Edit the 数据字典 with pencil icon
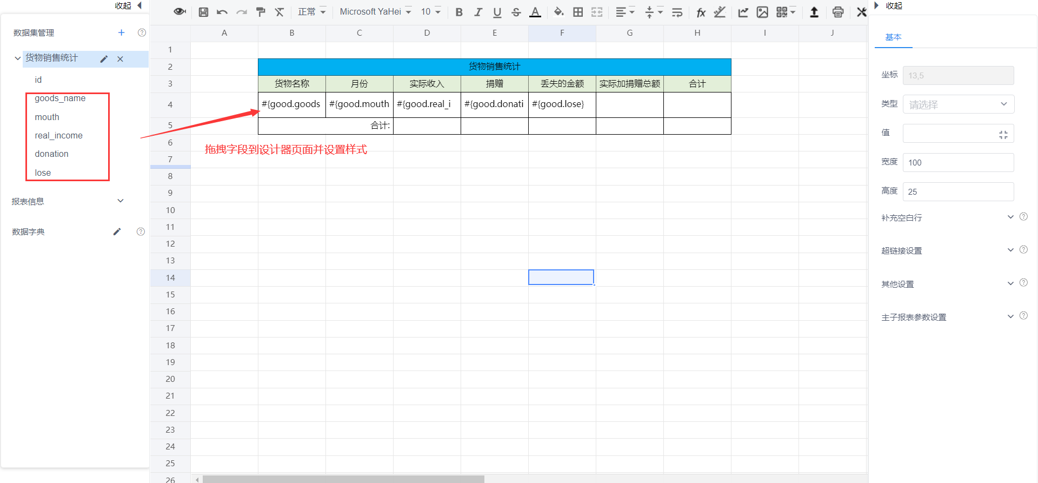Viewport: 1038px width, 483px height. 117,231
